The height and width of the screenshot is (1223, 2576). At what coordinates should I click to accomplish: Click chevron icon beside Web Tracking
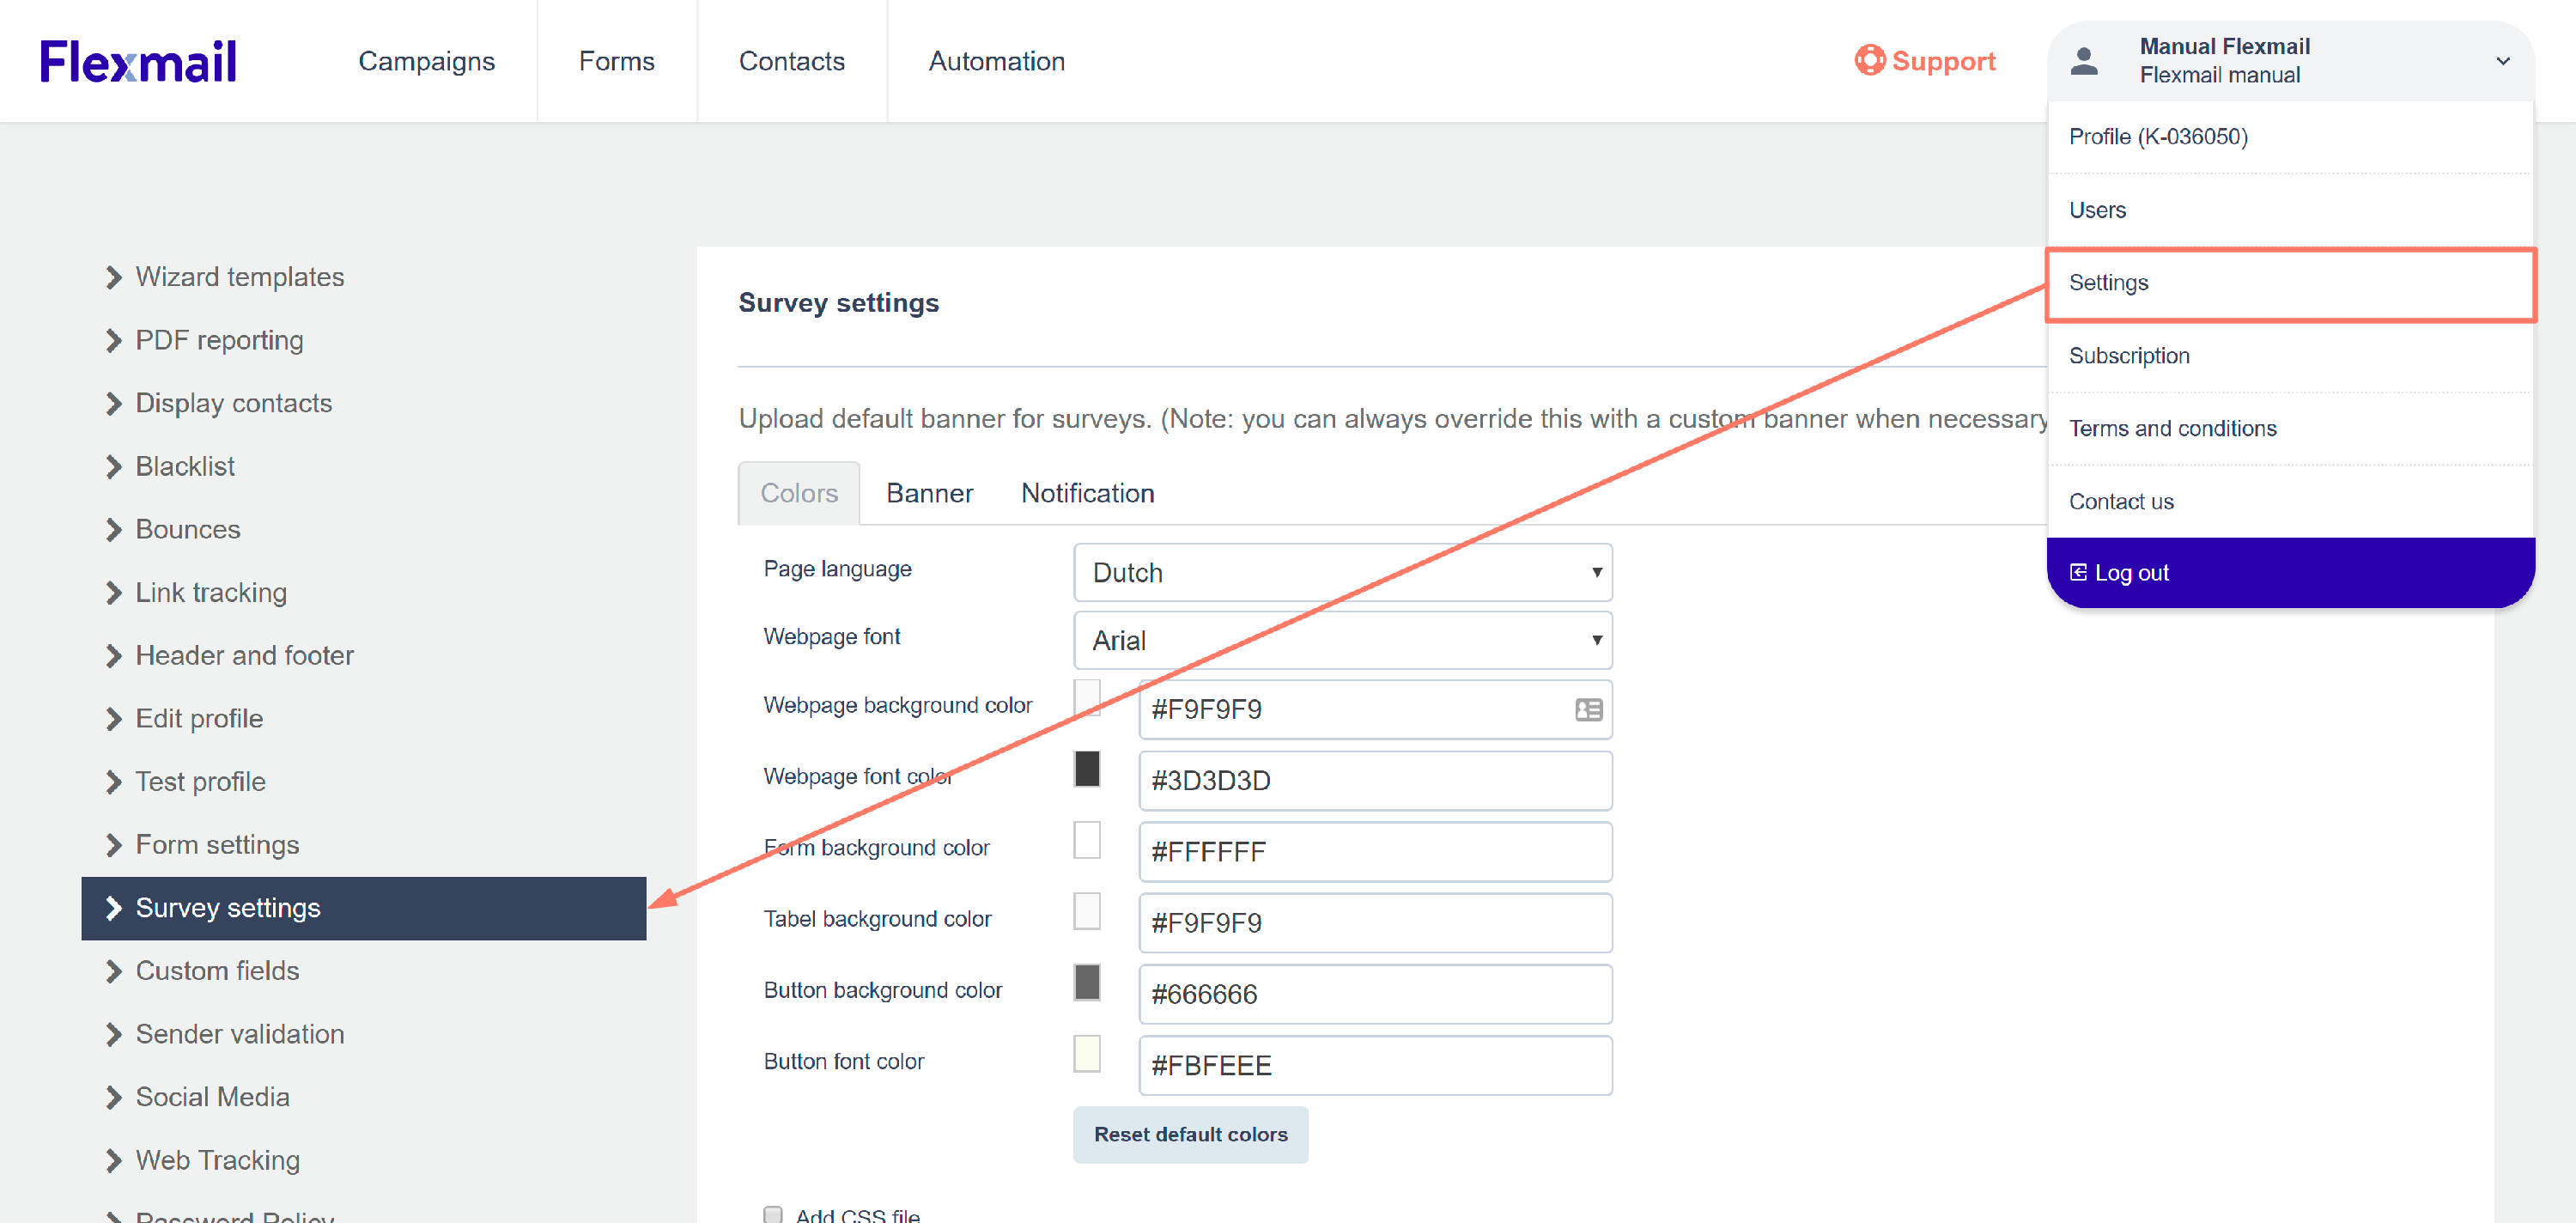click(113, 1160)
